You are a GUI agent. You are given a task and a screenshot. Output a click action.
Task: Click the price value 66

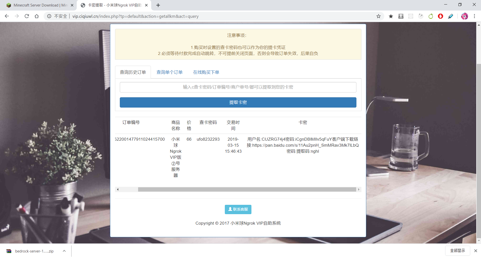(x=189, y=139)
